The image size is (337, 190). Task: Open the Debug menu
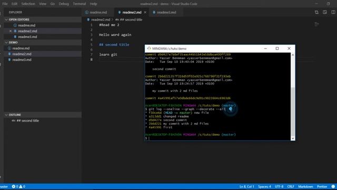point(64,4)
